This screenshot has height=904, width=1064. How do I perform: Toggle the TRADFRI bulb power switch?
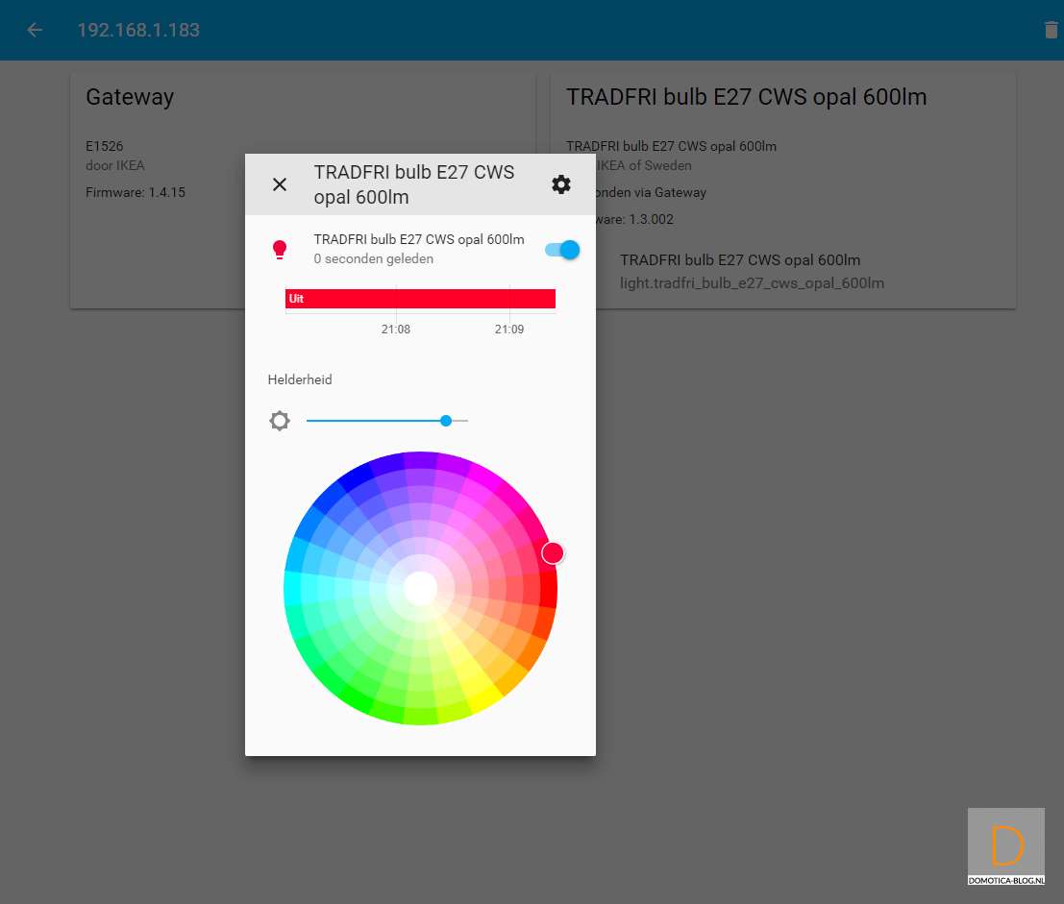tap(562, 250)
